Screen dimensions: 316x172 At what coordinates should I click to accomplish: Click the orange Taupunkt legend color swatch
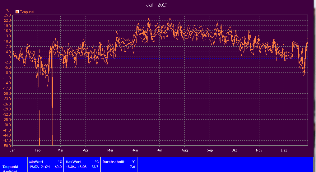coord(17,12)
